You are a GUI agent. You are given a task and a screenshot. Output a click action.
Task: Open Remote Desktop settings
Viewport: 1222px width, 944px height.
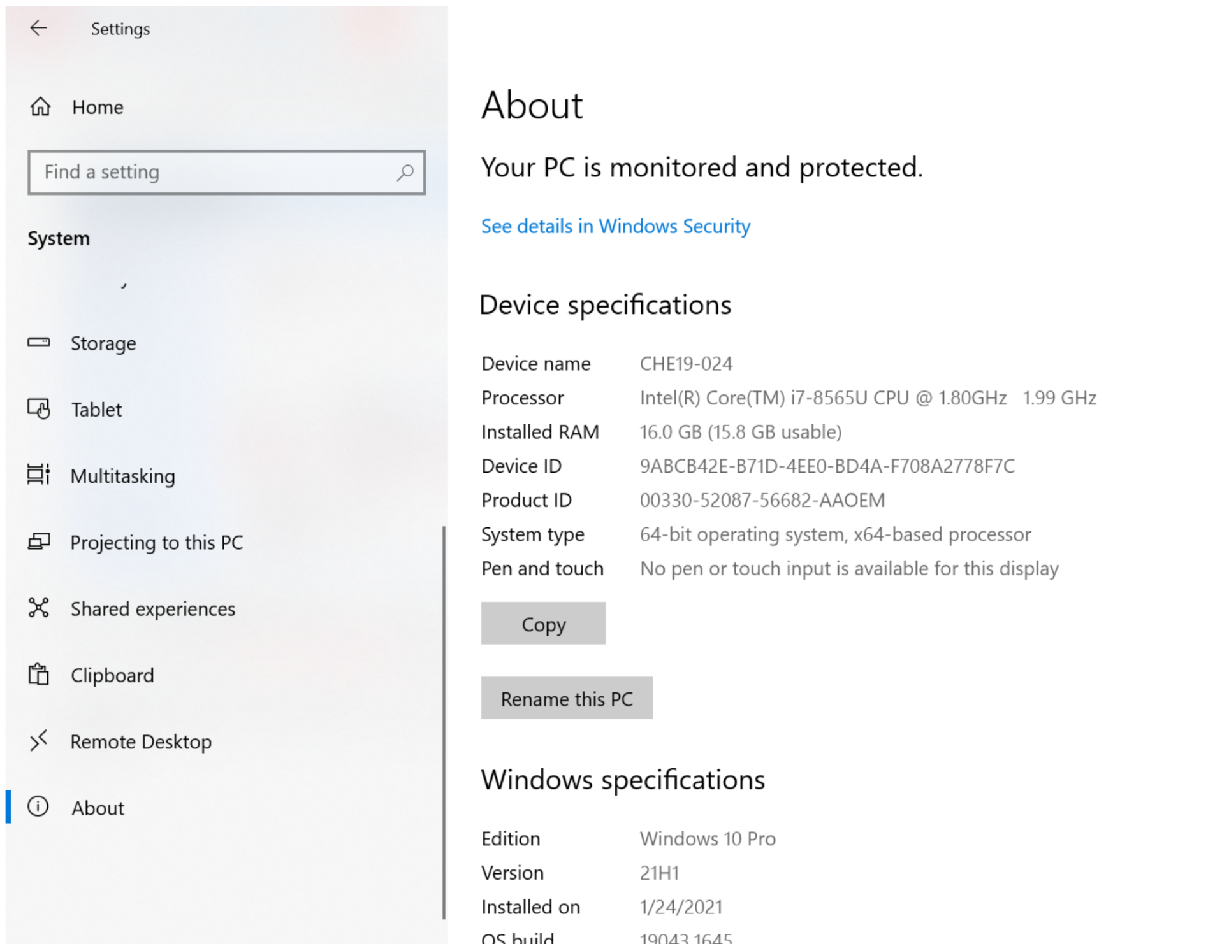[x=226, y=741]
